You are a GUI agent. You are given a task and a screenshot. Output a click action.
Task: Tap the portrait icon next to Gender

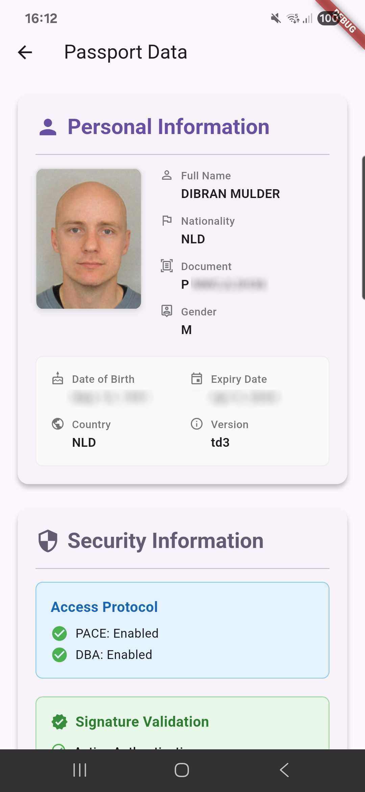coord(167,311)
